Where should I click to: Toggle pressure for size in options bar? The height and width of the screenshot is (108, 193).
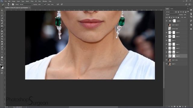click(x=62, y=4)
